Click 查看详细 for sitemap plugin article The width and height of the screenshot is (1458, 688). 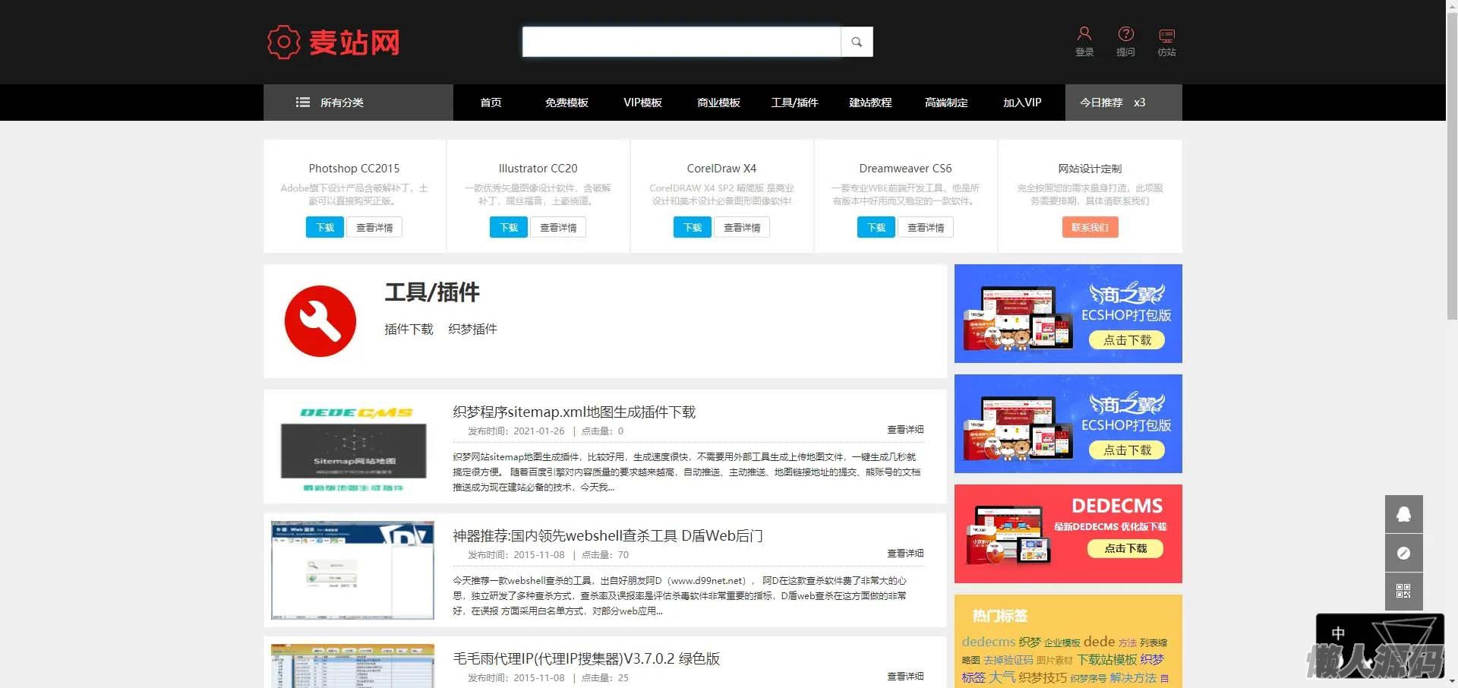[905, 430]
